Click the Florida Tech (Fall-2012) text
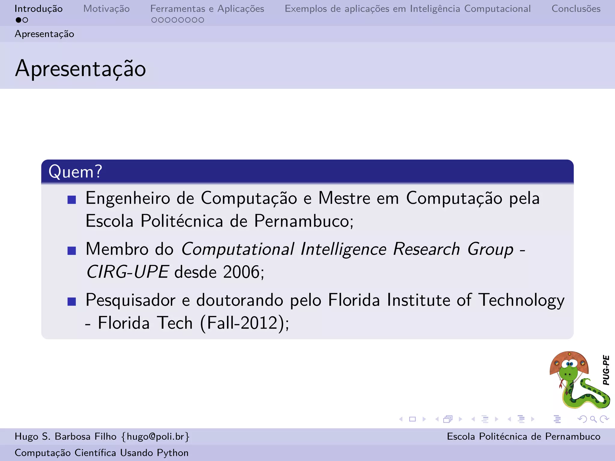The height and width of the screenshot is (461, 615). coord(193,323)
